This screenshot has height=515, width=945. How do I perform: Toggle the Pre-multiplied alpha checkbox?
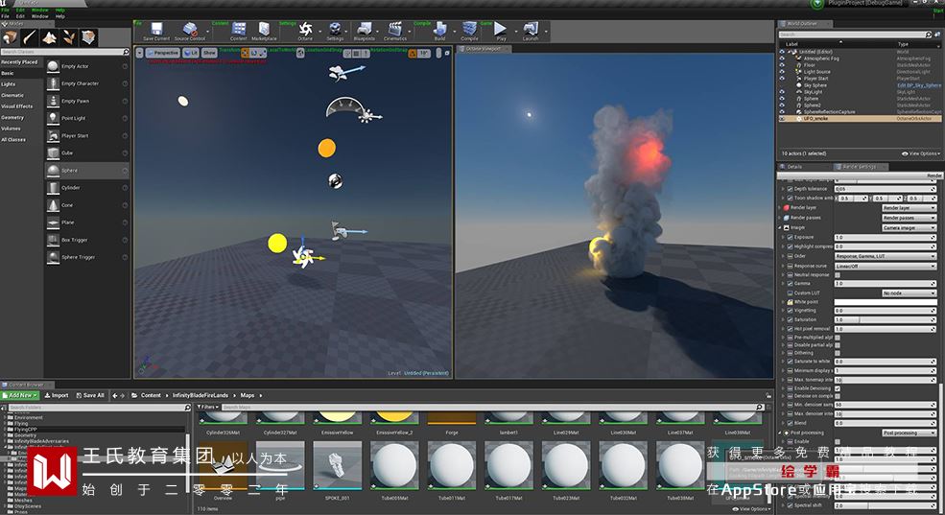point(838,338)
